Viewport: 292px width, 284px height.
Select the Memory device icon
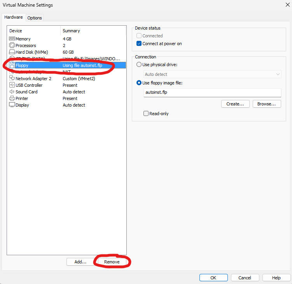point(12,39)
